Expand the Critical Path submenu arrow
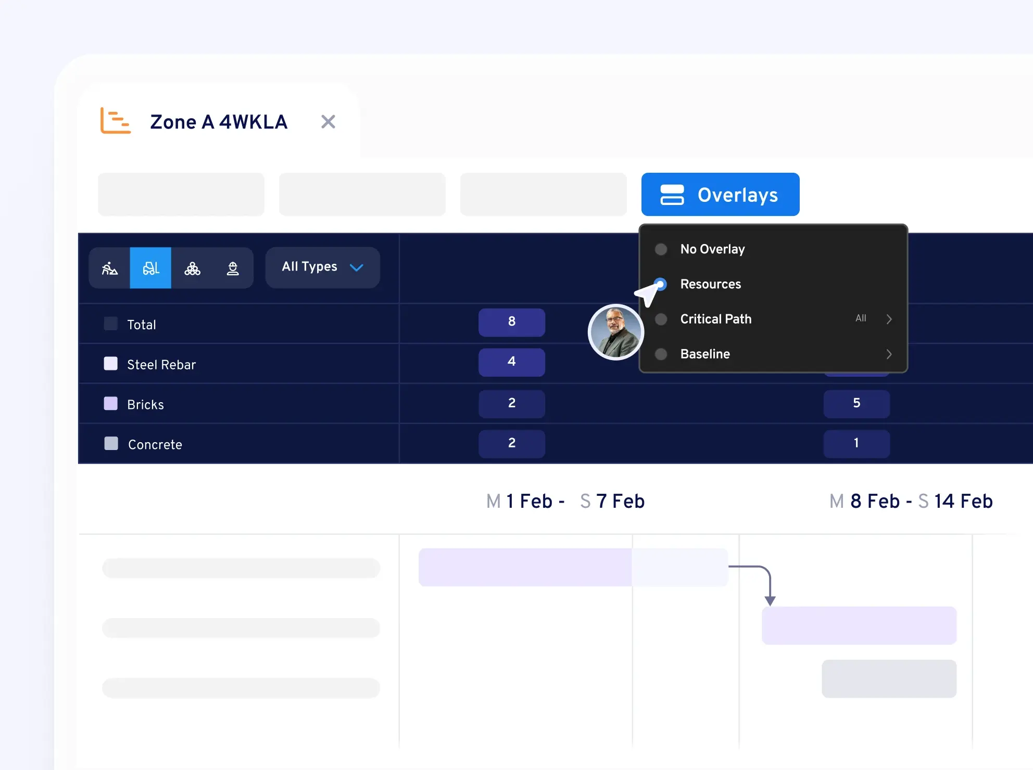1033x770 pixels. (x=889, y=319)
